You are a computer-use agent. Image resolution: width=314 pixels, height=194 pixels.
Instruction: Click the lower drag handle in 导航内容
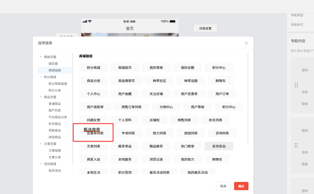click(296, 145)
